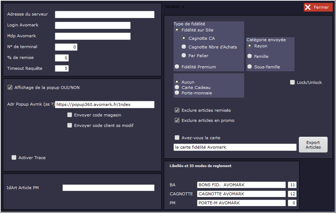Choose Carte Cadeau radio option
The width and height of the screenshot is (336, 213).
(x=177, y=87)
